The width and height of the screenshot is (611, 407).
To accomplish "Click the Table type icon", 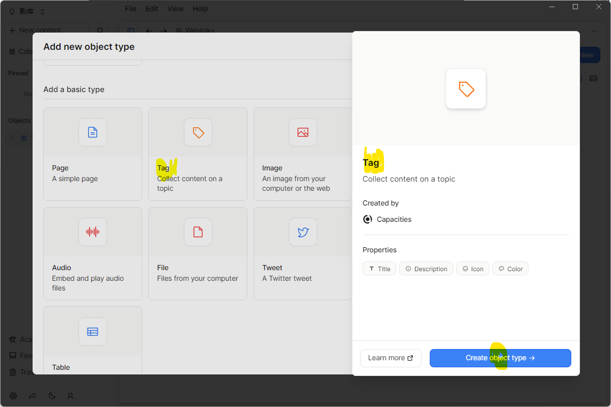I will pos(92,332).
